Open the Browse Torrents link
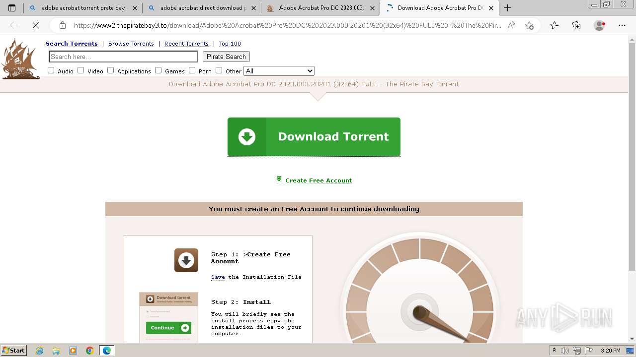The height and width of the screenshot is (357, 636). [131, 44]
